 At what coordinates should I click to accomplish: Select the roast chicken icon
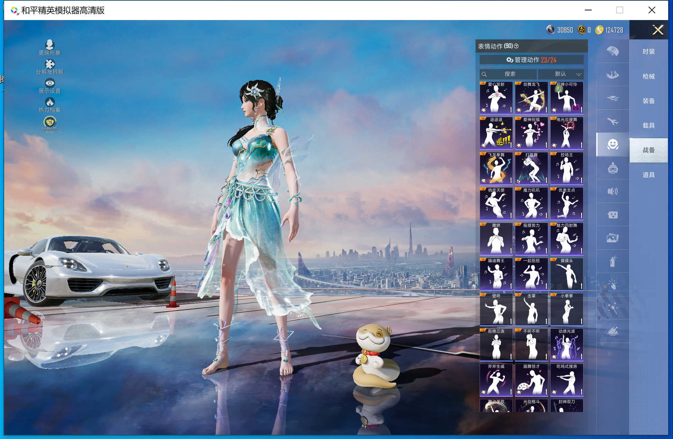point(612,331)
